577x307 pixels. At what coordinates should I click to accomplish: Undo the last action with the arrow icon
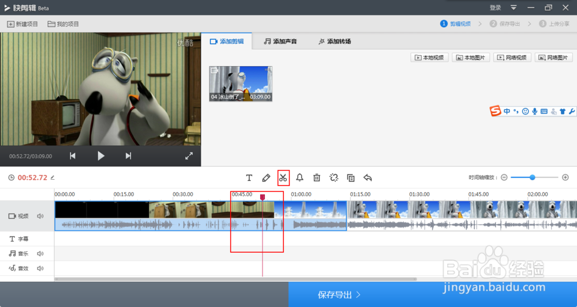click(368, 178)
